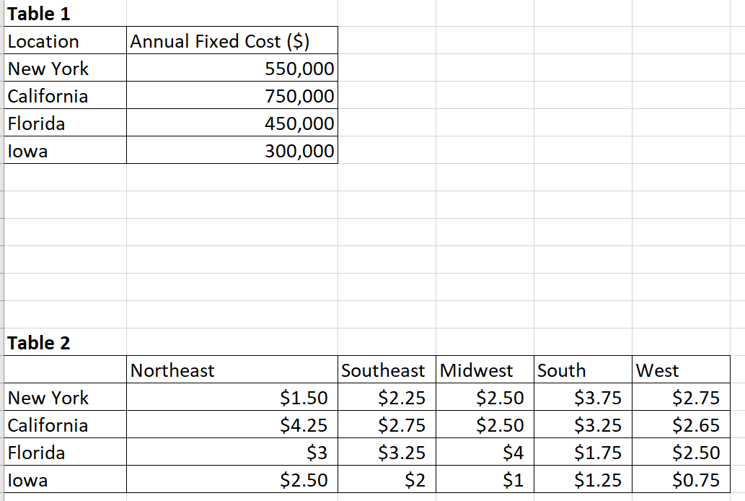Select the Iowa cell in Table 1
Image resolution: width=745 pixels, height=501 pixels.
pyautogui.click(x=65, y=150)
